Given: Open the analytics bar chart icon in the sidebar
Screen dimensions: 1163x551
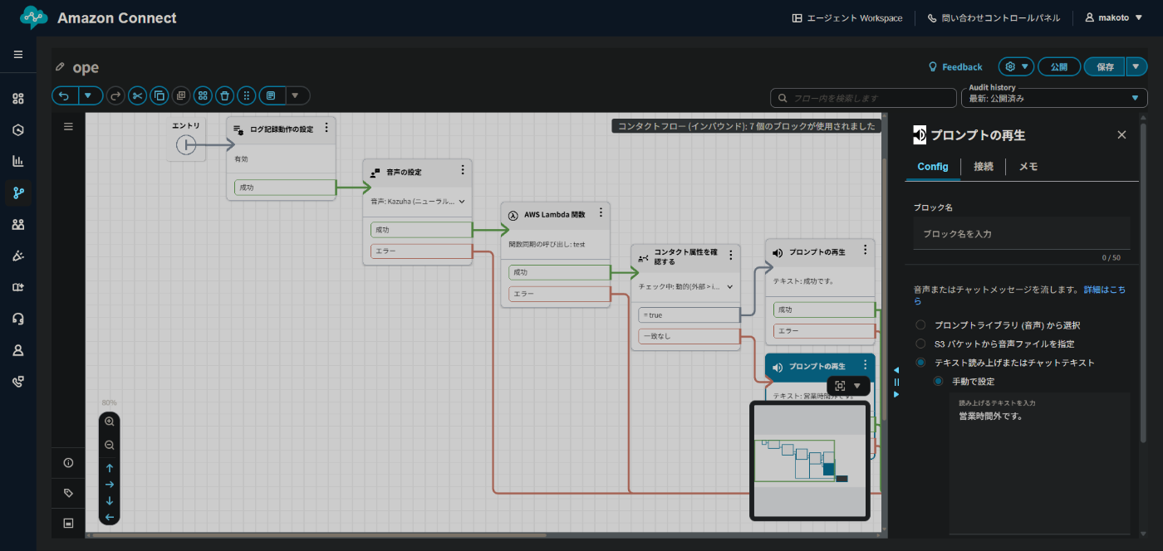Looking at the screenshot, I should click(18, 161).
